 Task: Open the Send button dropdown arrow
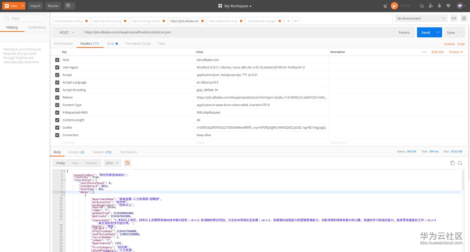[438, 32]
